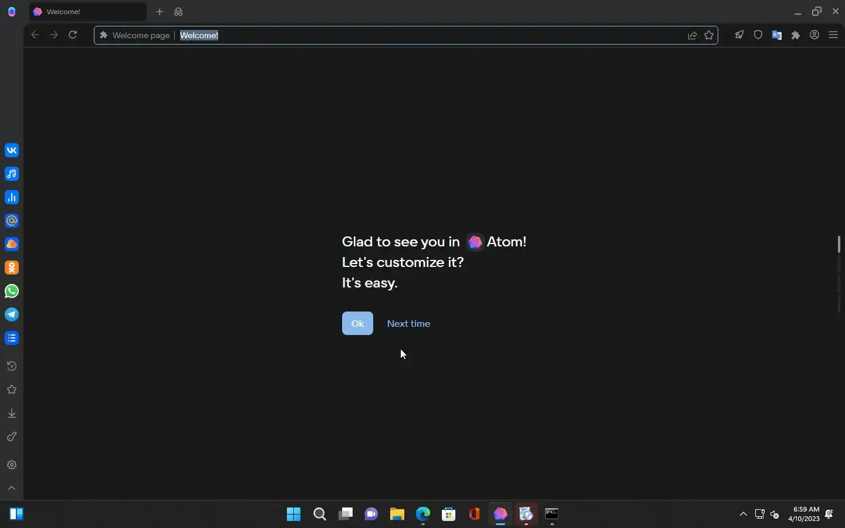Open Microsoft Edge from the taskbar
The image size is (845, 528).
point(424,515)
